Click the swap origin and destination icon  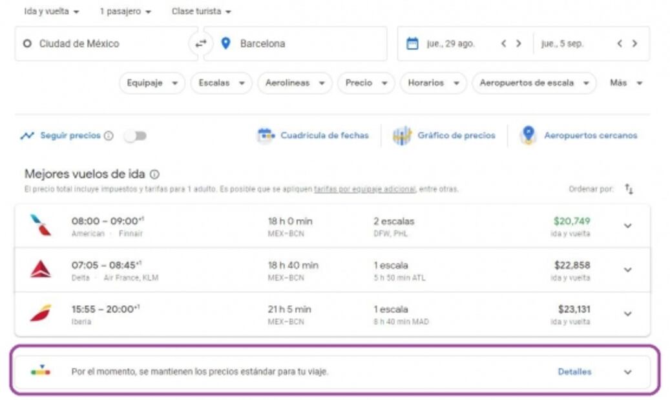[200, 44]
